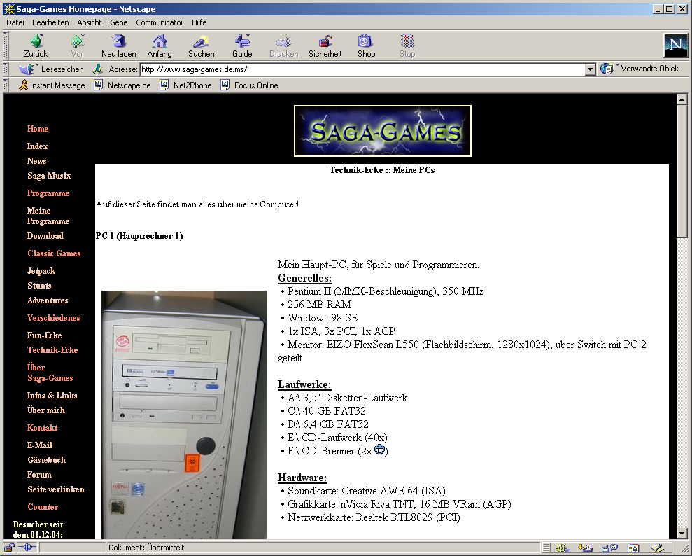Visit the Download section
The height and width of the screenshot is (556, 692).
click(45, 236)
